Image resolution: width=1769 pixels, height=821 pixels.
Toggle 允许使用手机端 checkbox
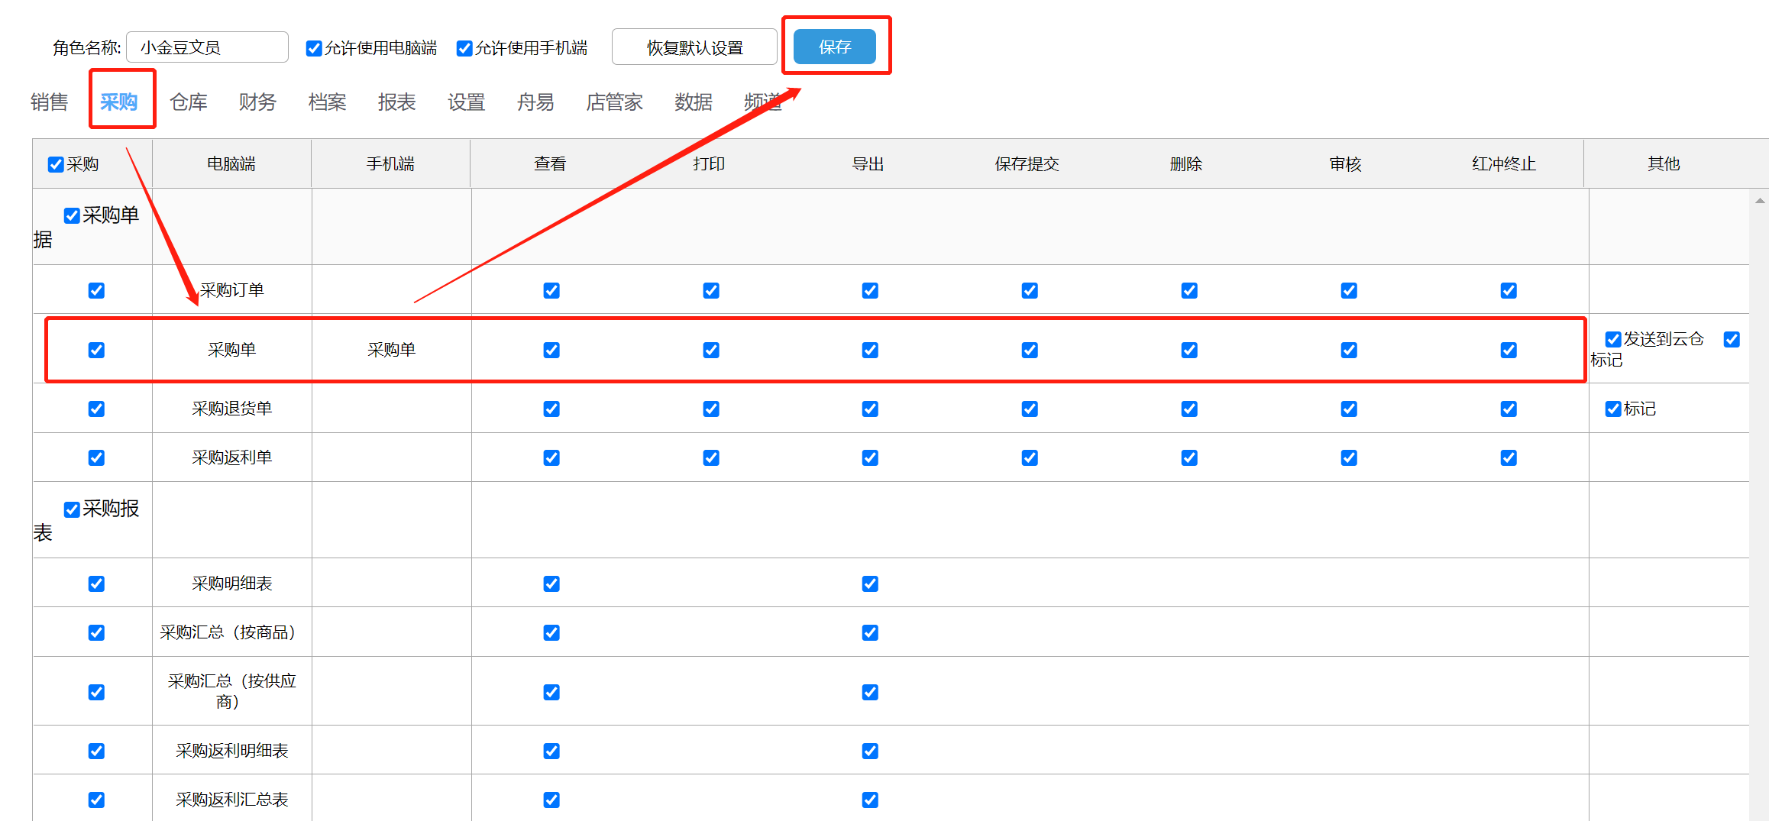tap(464, 48)
